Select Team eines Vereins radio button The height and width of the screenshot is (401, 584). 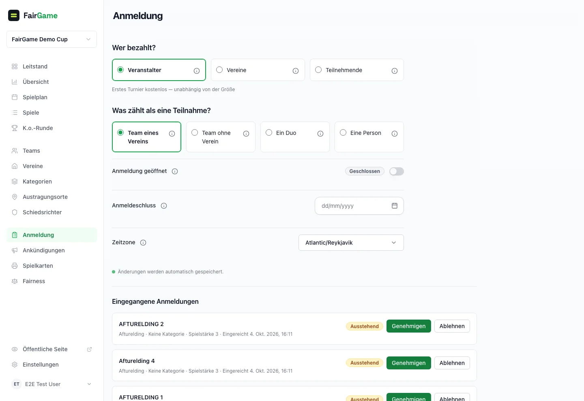tap(120, 132)
